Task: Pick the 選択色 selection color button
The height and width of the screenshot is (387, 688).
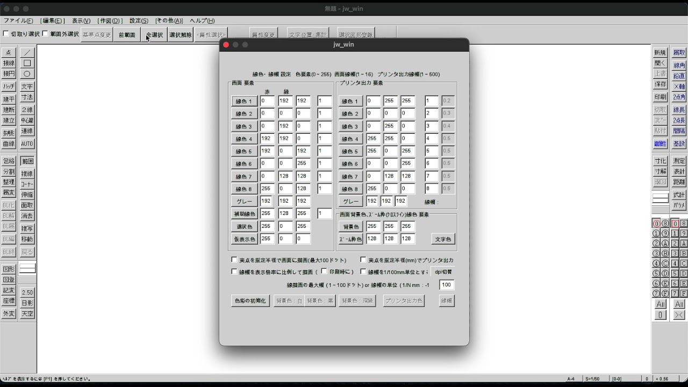Action: [x=244, y=227]
